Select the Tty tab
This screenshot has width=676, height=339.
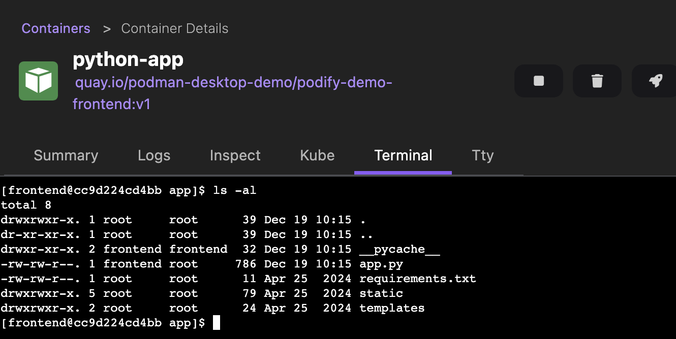(482, 155)
